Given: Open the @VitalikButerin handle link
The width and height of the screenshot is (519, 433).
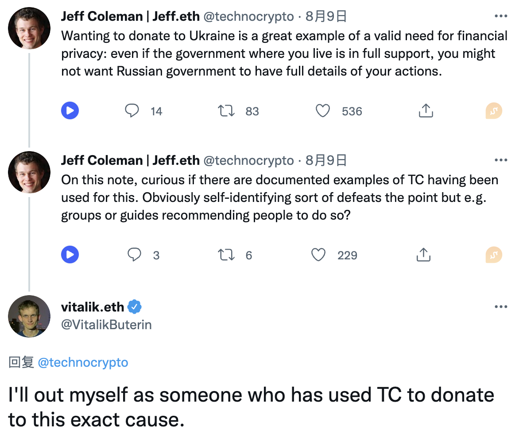Looking at the screenshot, I should coord(106,325).
